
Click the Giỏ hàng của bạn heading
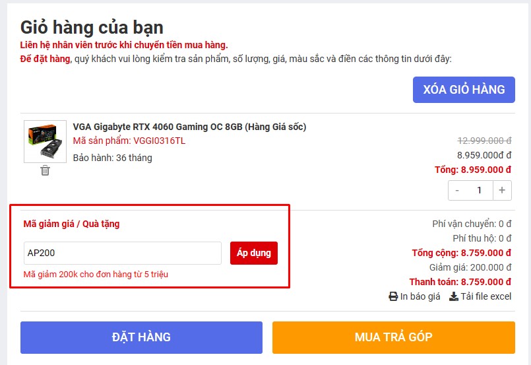point(92,28)
